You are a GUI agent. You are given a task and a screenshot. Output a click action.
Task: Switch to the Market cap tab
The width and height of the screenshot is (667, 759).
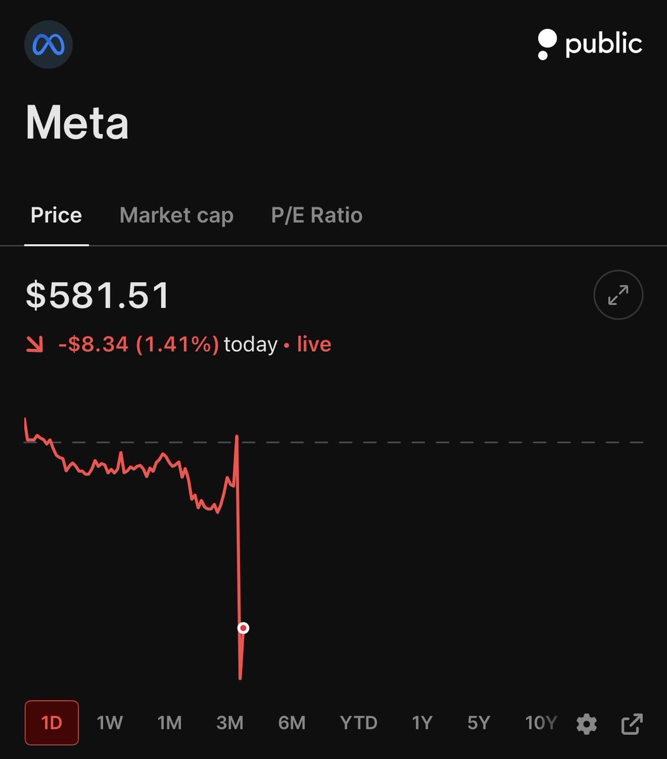point(176,215)
